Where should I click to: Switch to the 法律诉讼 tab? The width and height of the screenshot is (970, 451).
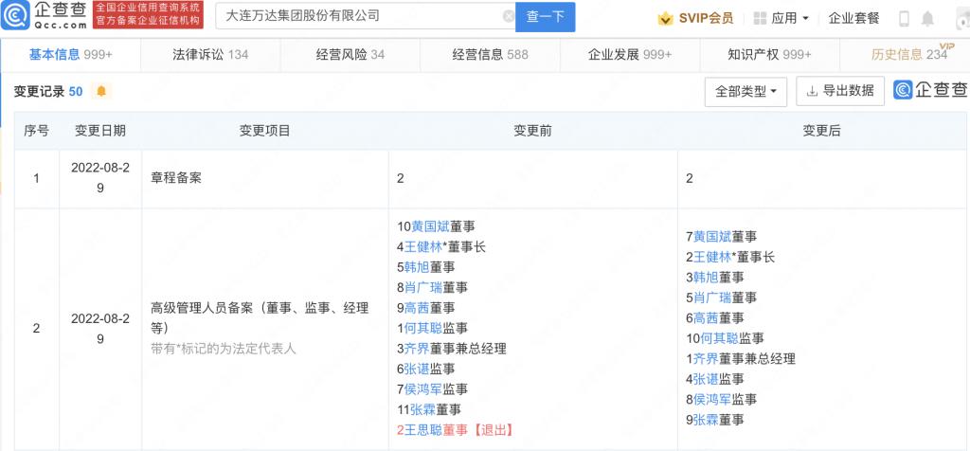coord(210,54)
